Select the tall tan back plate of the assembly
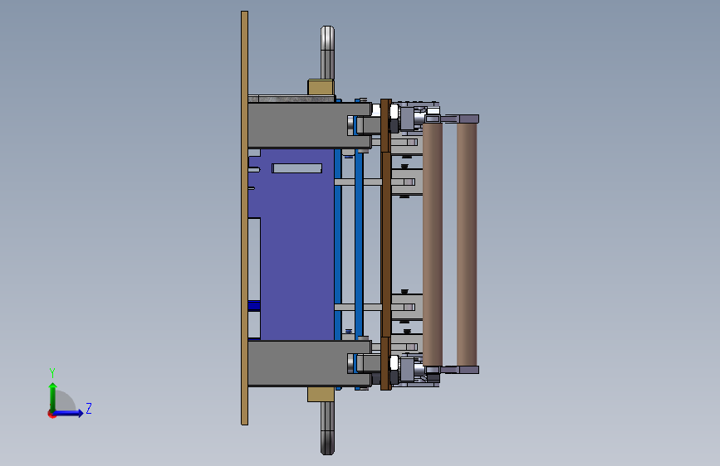 click(x=244, y=218)
